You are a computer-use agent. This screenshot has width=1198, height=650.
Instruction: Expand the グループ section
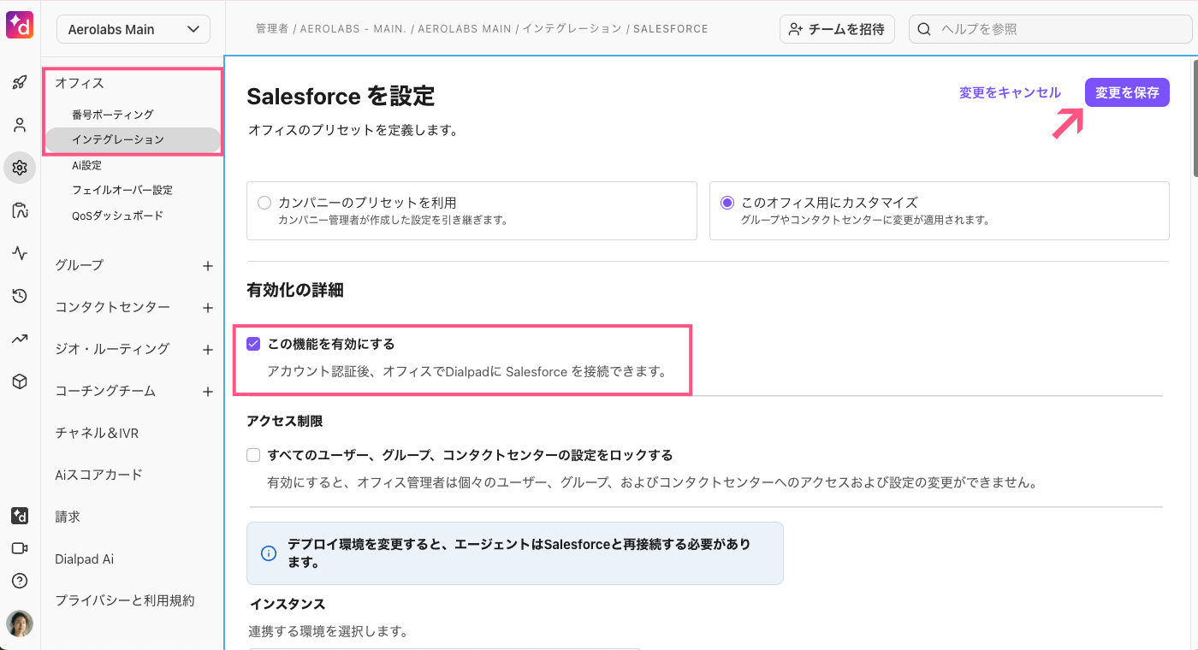tap(79, 265)
